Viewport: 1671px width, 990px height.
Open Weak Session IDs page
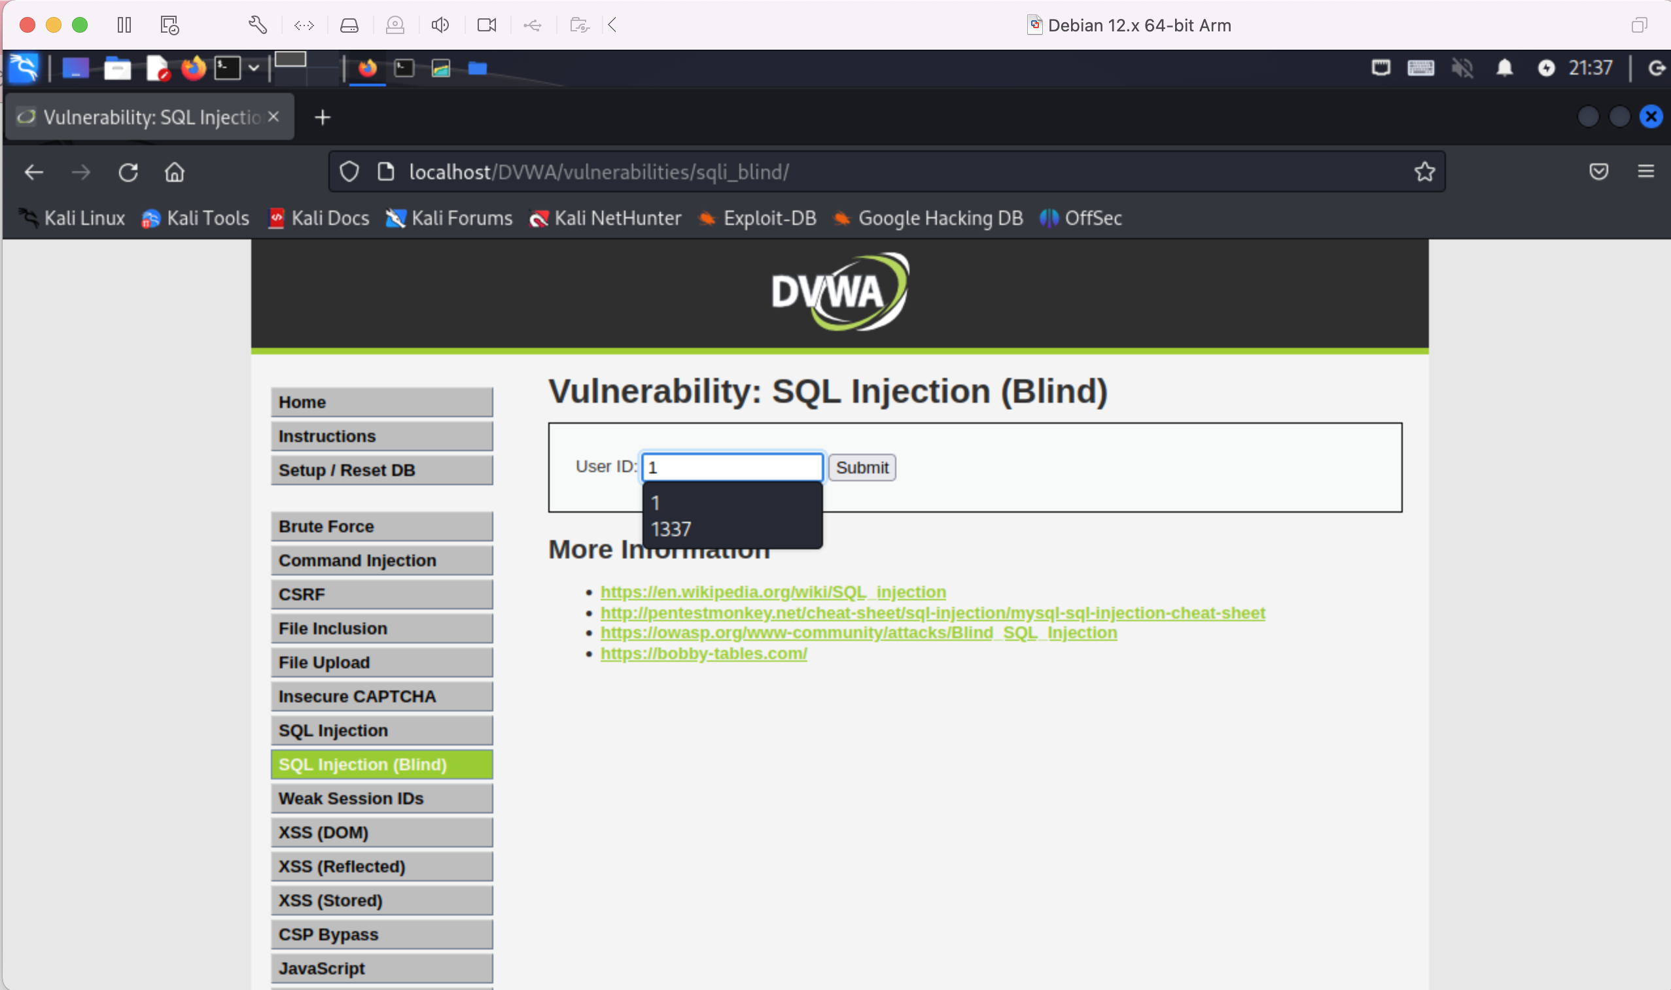(x=381, y=798)
